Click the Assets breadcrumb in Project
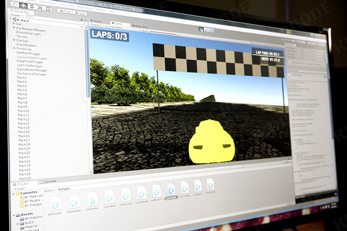347x231 pixels. click(49, 190)
